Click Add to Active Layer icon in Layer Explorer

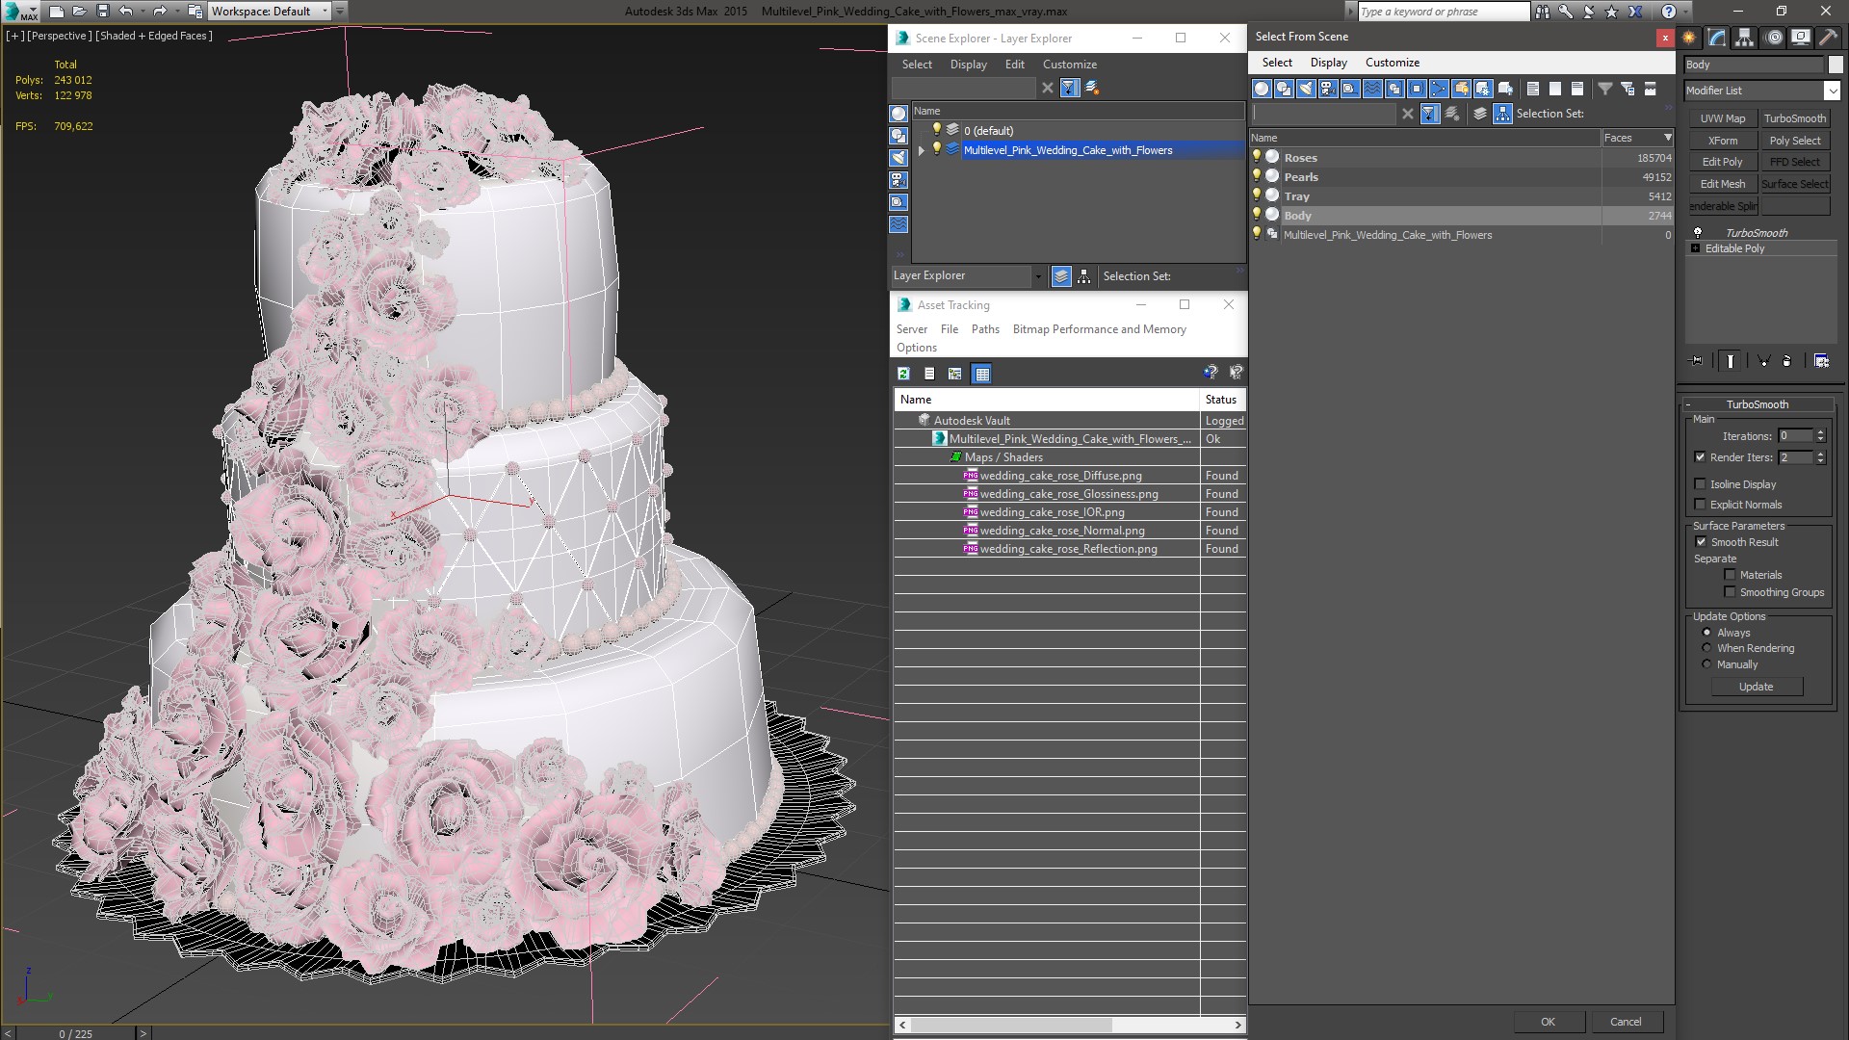coord(1092,88)
